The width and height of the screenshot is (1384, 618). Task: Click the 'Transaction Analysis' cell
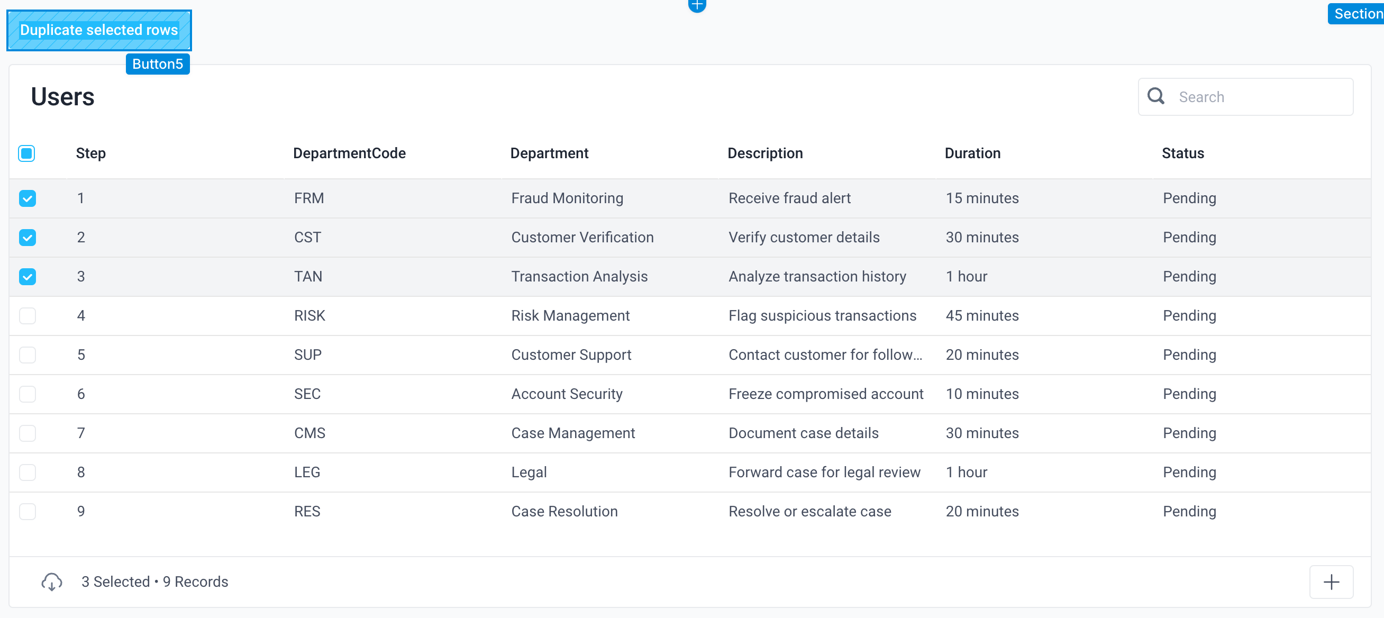point(579,277)
